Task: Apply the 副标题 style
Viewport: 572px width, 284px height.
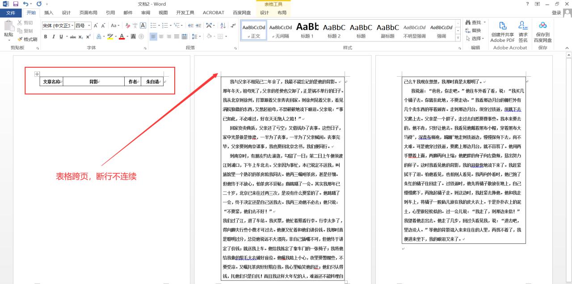Action: (388, 30)
